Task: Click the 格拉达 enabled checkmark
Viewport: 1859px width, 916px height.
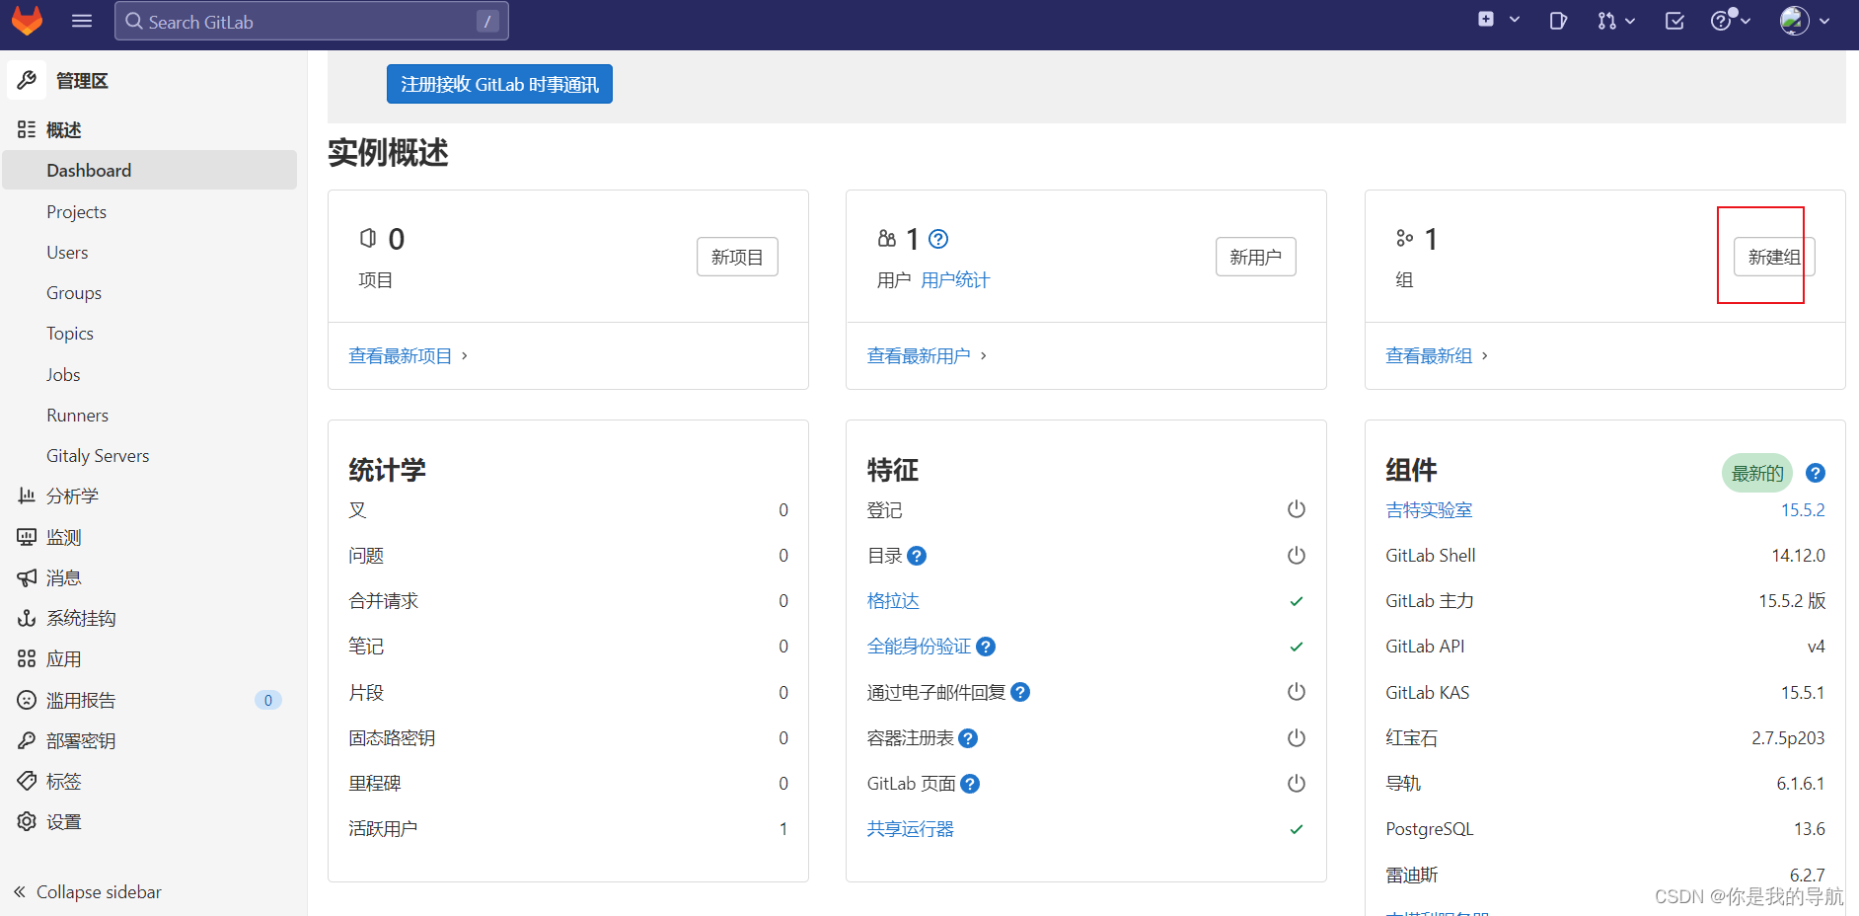Action: pos(1297,601)
